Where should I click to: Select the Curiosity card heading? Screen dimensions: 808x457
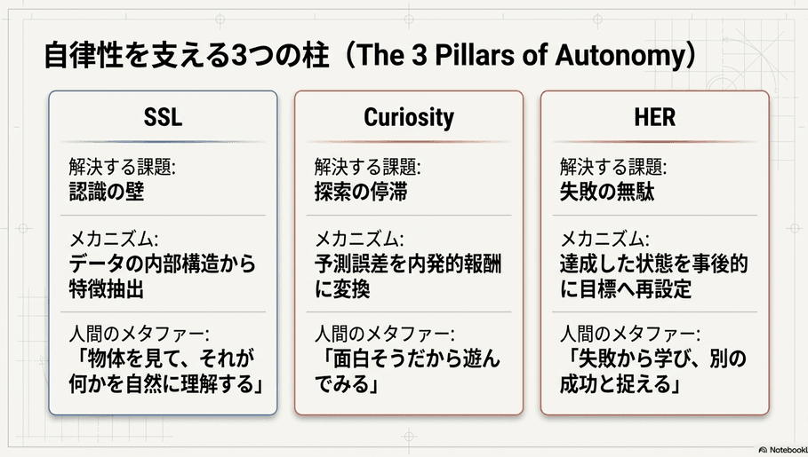click(409, 117)
